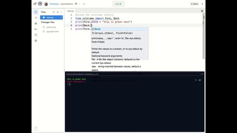Click the help question mark icon
Image resolution: width=237 pixels, height=133 pixels.
coord(36,128)
